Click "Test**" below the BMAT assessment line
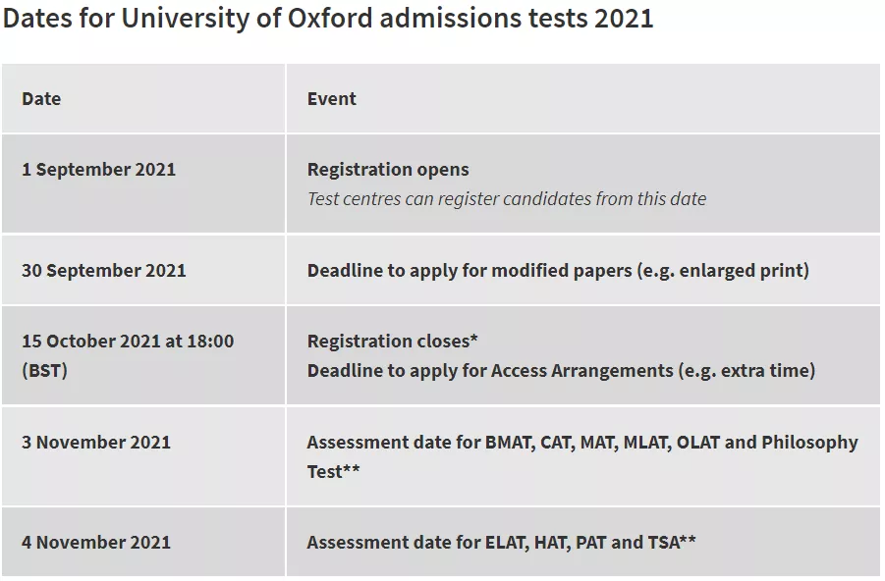885x581 pixels. click(x=333, y=472)
